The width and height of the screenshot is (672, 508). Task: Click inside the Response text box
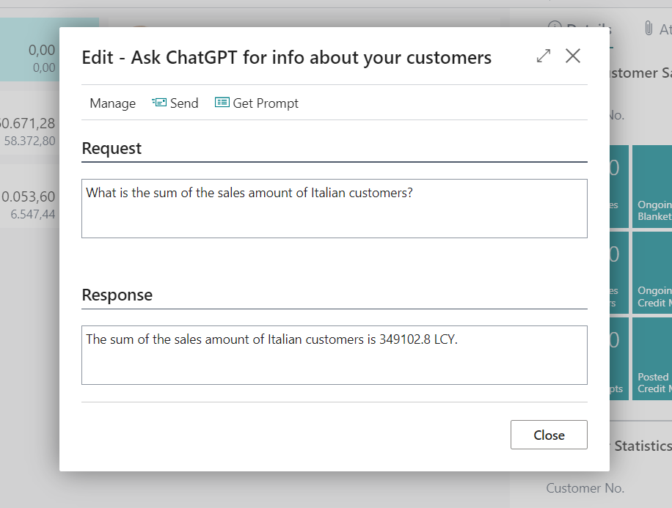point(335,355)
